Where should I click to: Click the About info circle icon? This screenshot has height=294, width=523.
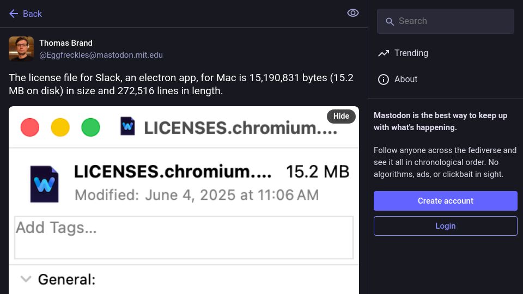tap(384, 79)
